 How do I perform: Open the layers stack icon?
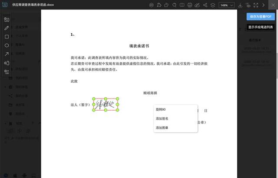pos(213,5)
